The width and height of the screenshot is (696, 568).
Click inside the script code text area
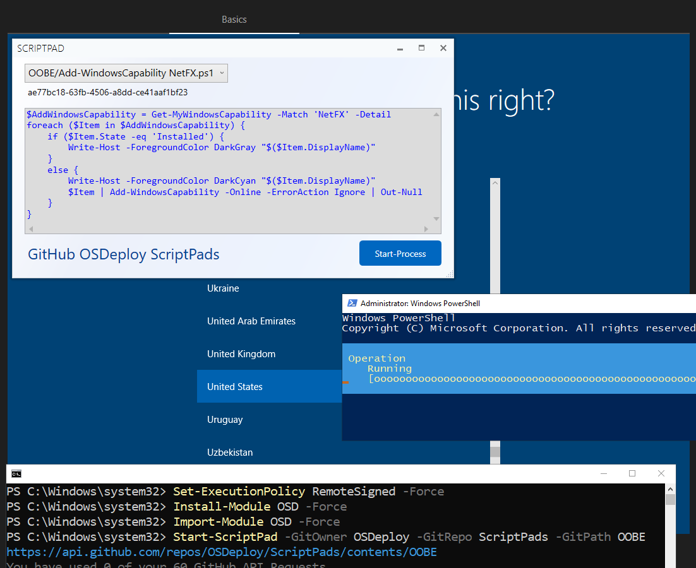pos(229,166)
